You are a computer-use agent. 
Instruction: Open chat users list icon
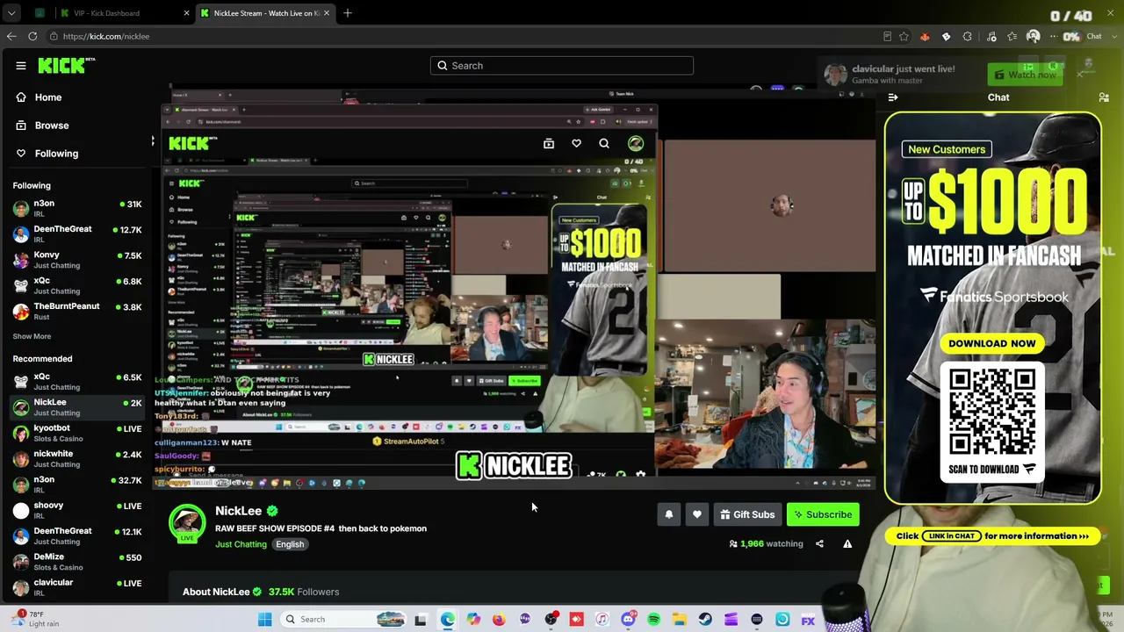click(1104, 97)
